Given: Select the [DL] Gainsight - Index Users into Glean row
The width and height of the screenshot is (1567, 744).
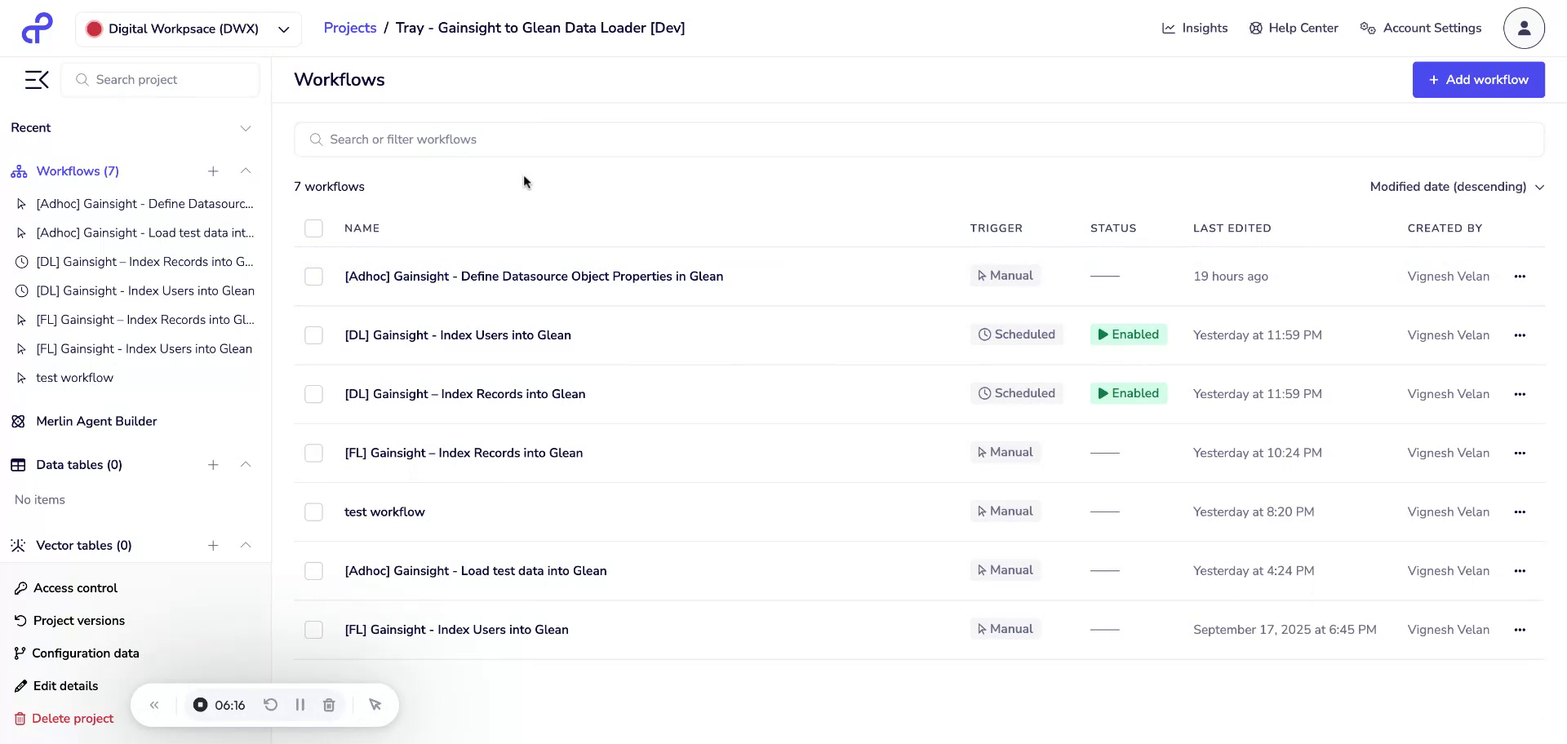Looking at the screenshot, I should coord(313,335).
